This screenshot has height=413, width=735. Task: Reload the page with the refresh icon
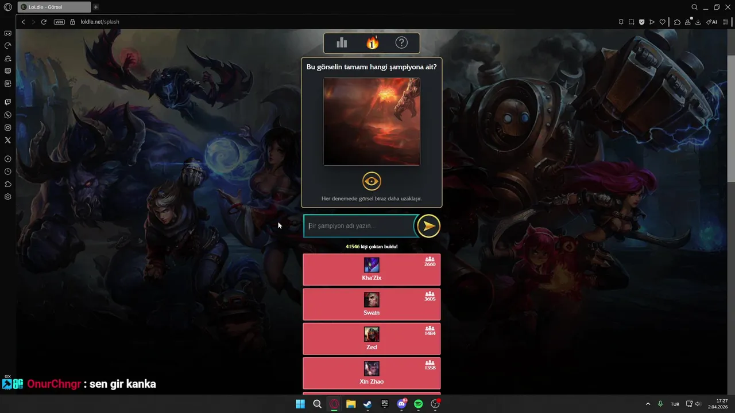point(44,22)
